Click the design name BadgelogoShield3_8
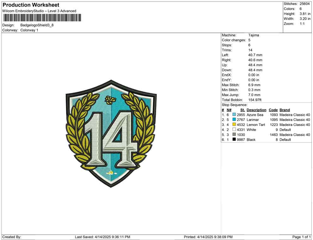The width and height of the screenshot is (313, 240). point(37,25)
